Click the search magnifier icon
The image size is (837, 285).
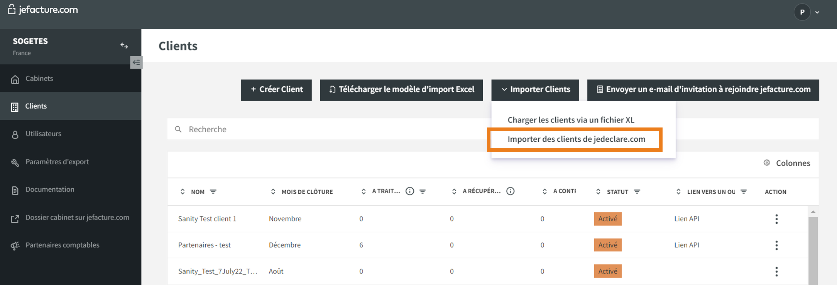click(x=178, y=129)
